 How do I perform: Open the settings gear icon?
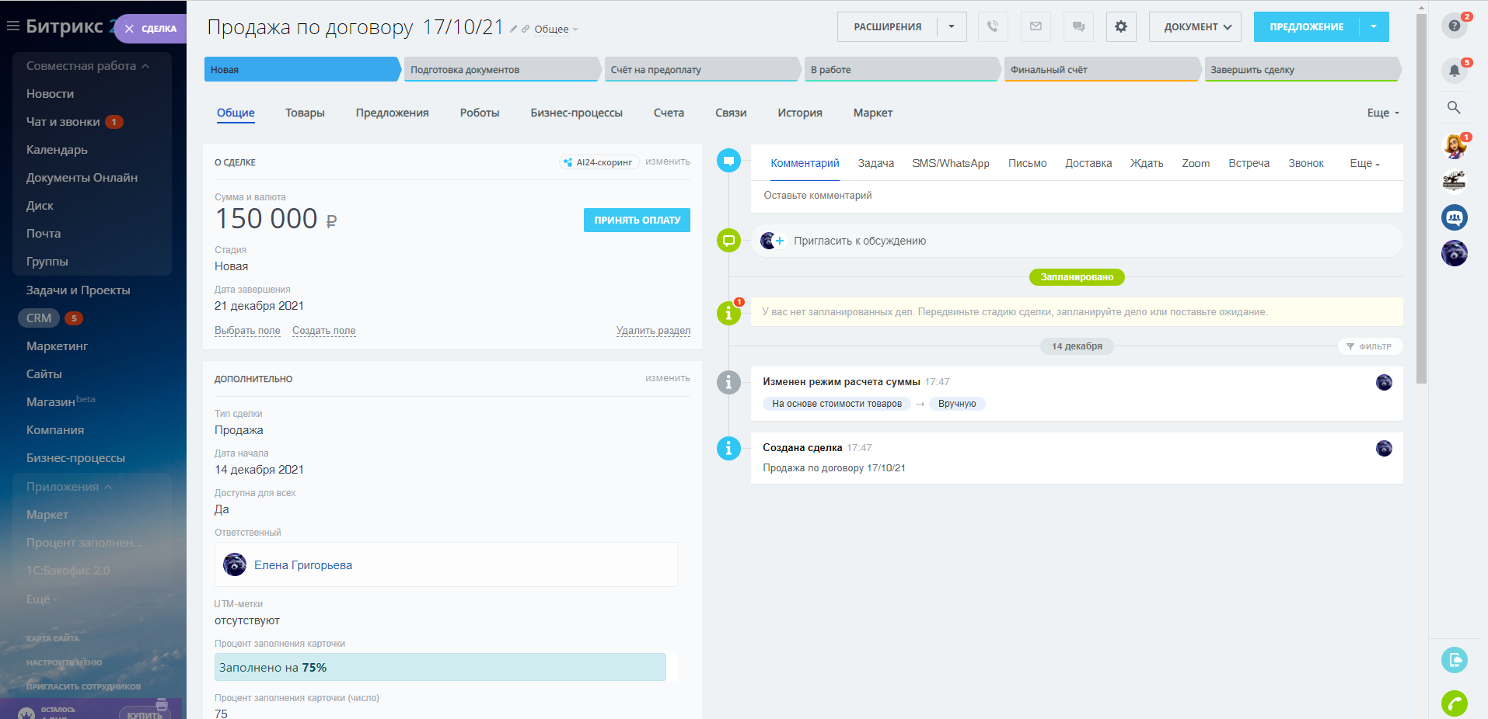pos(1121,26)
